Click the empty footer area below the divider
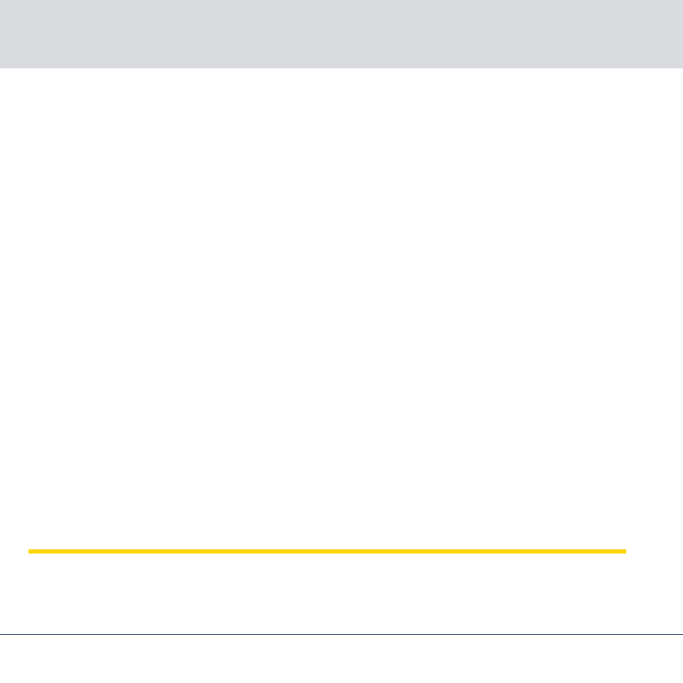This screenshot has width=683, height=683. click(341, 659)
